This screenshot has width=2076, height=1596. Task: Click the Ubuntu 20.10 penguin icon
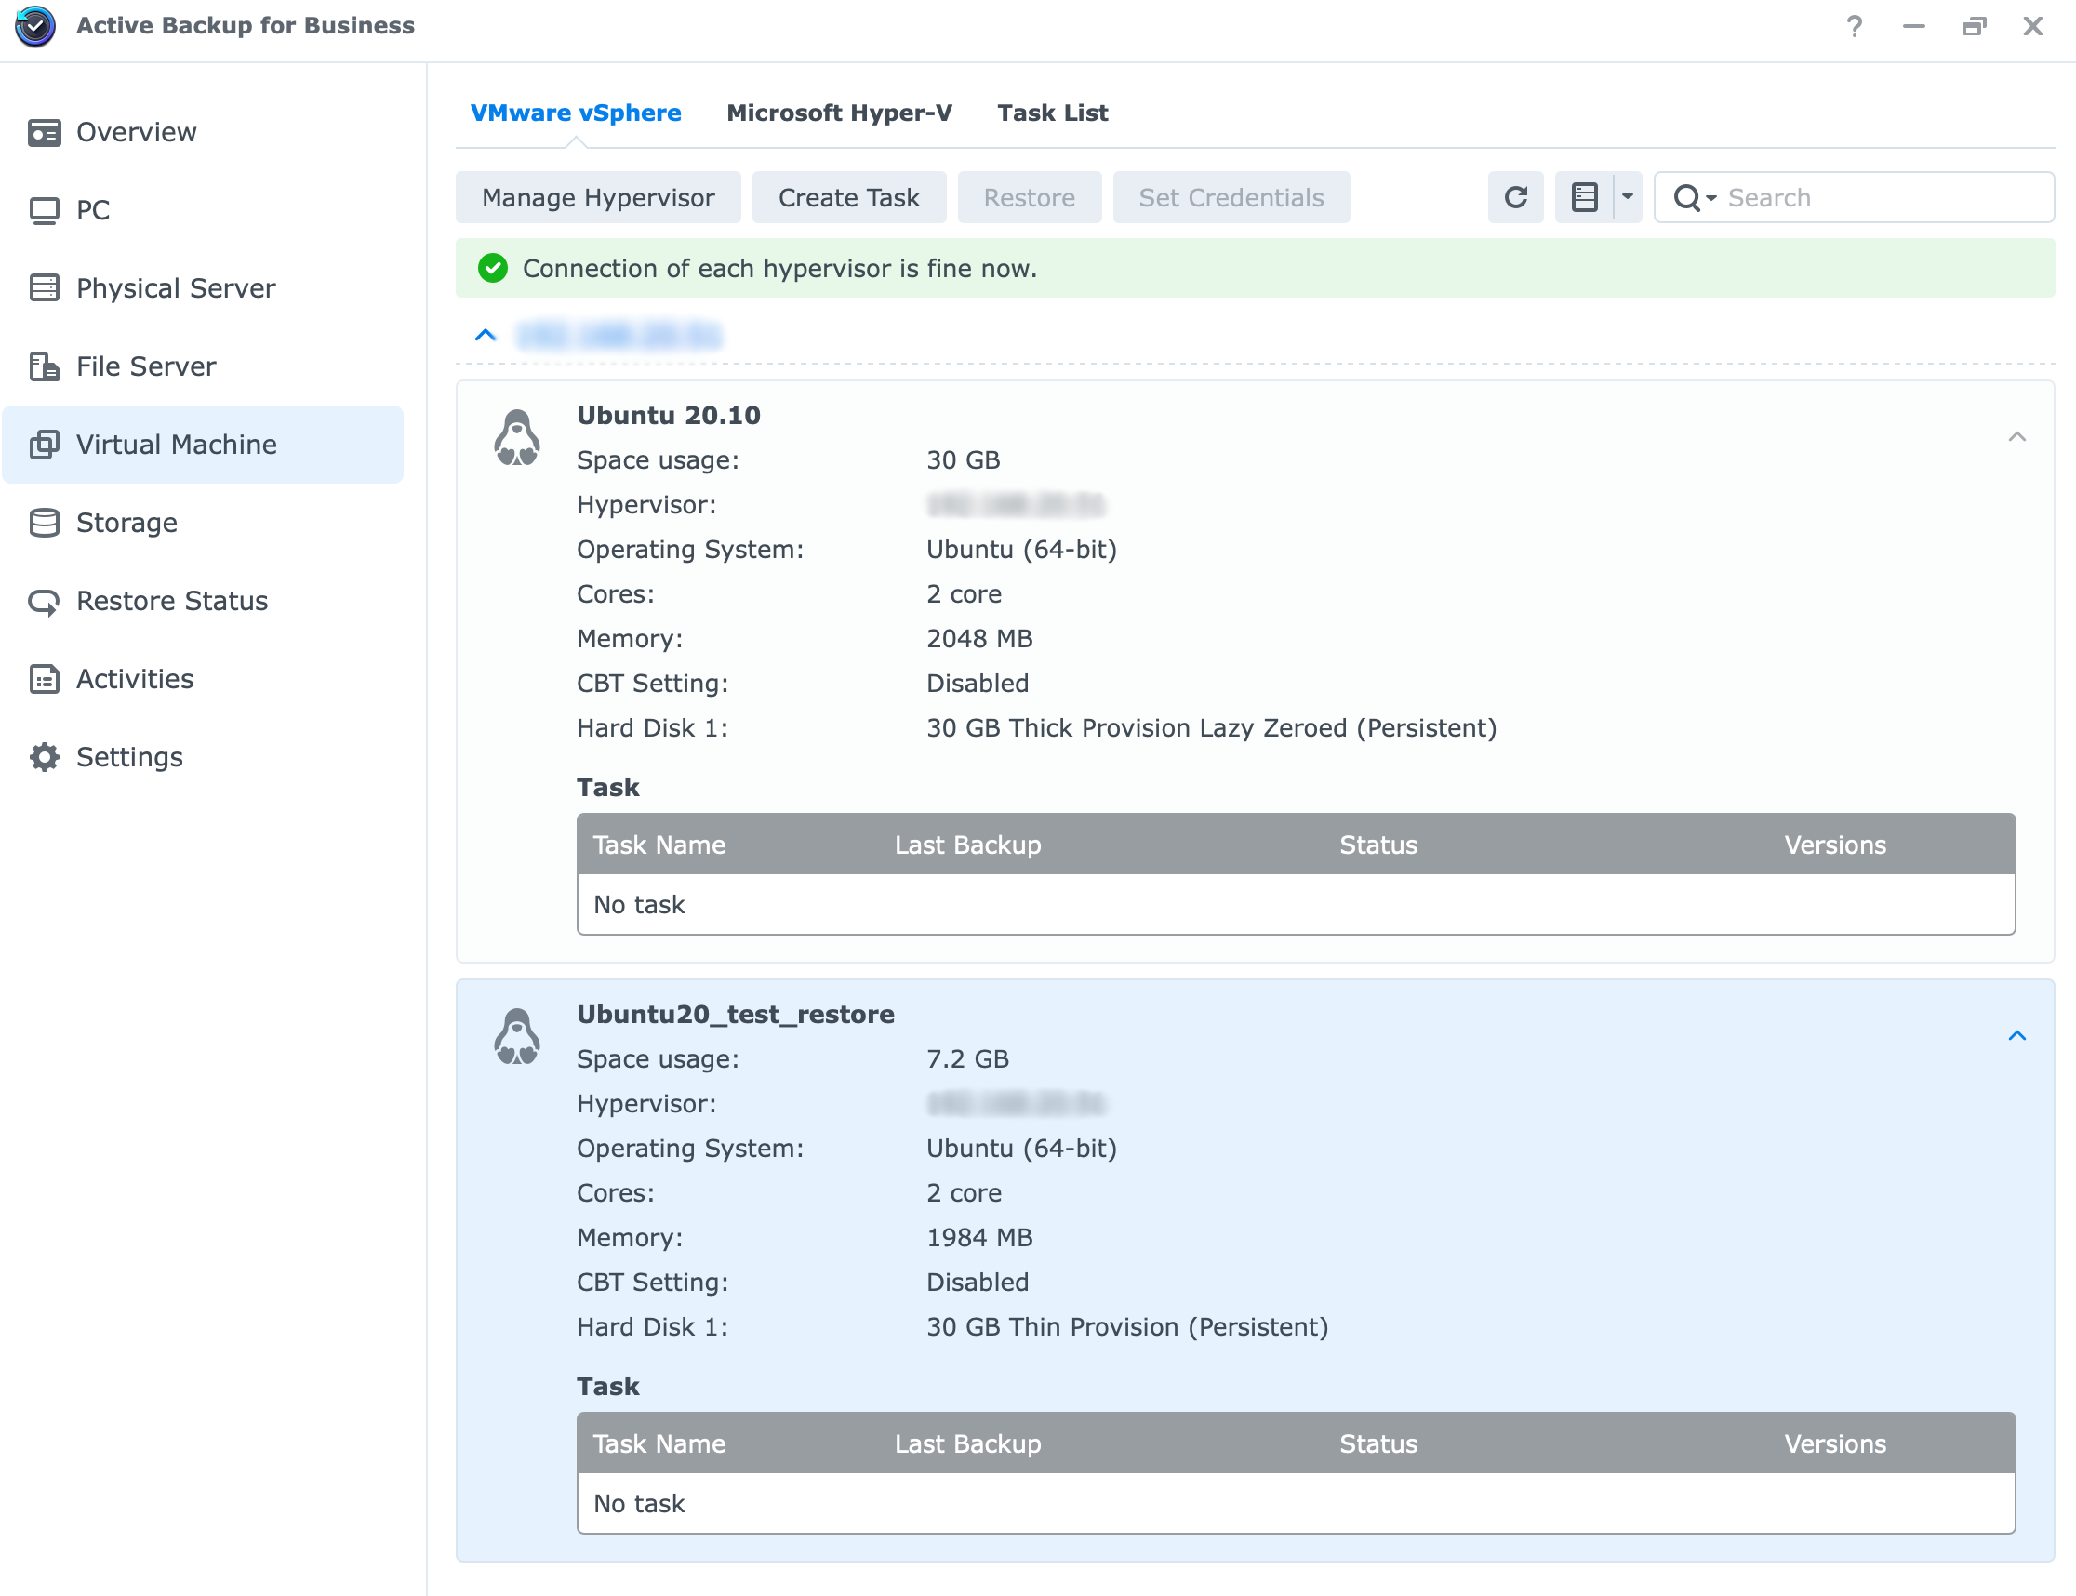[x=517, y=438]
